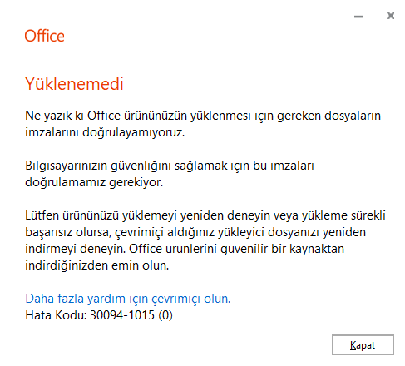Open the "Daha fazla yardım için çevrimiçi olun" link

point(127,299)
